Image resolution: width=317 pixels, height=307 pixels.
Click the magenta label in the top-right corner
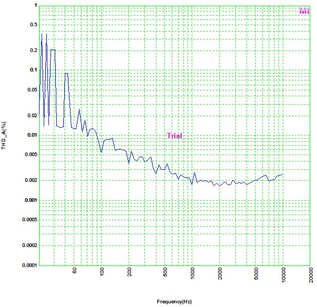[304, 11]
